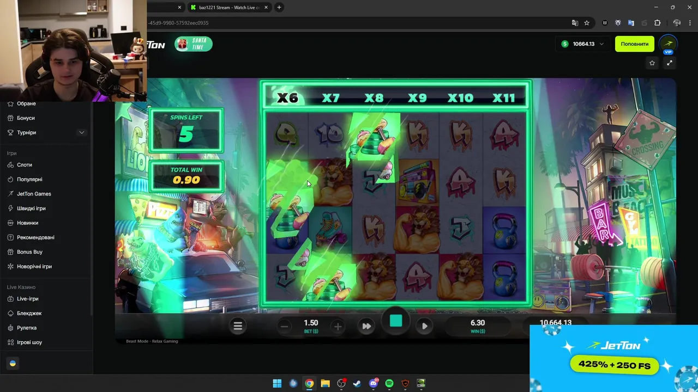This screenshot has width=698, height=392.
Task: Open the Chrome profile avatar
Action: click(x=677, y=23)
